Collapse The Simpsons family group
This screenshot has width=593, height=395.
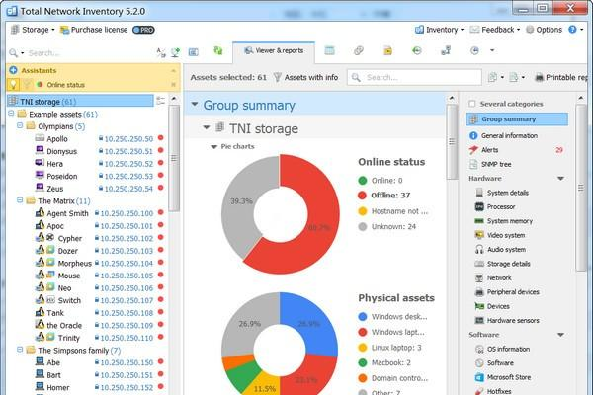click(x=20, y=350)
